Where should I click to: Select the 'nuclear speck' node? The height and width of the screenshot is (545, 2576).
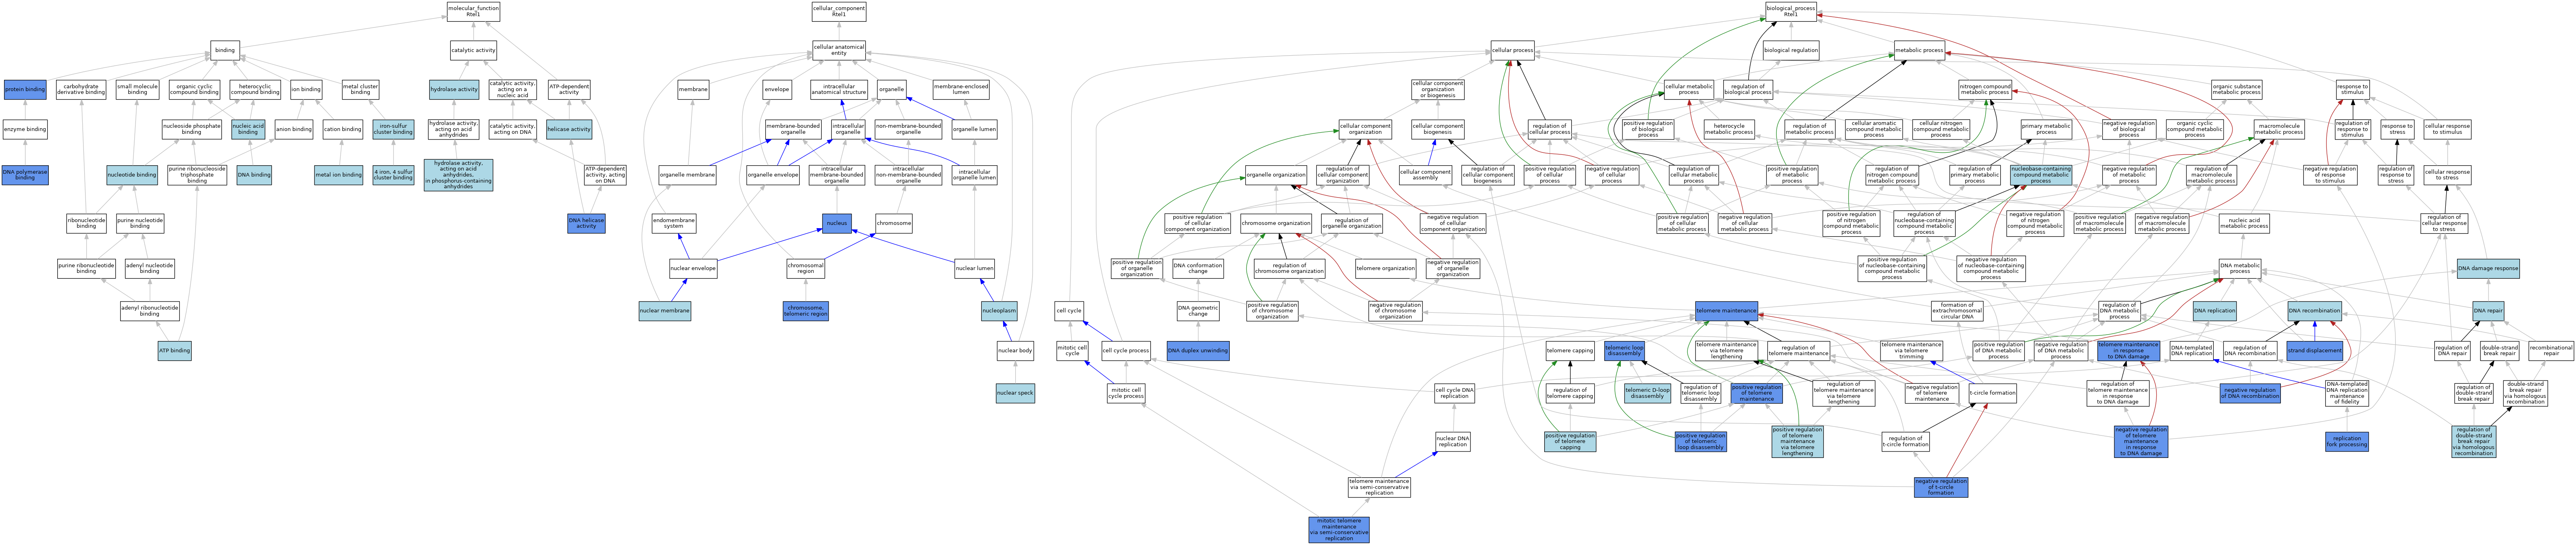[x=1015, y=393]
